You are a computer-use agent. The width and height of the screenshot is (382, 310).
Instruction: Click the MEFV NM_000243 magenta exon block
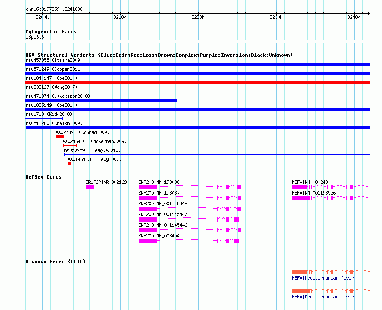(299, 187)
